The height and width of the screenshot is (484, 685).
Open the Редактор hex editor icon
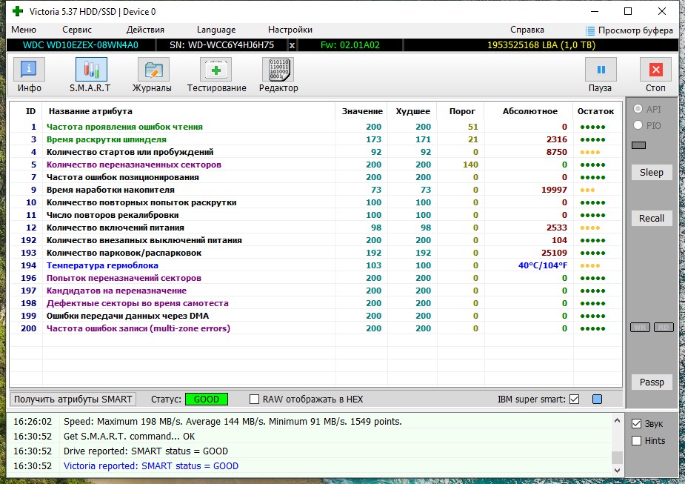tap(278, 70)
